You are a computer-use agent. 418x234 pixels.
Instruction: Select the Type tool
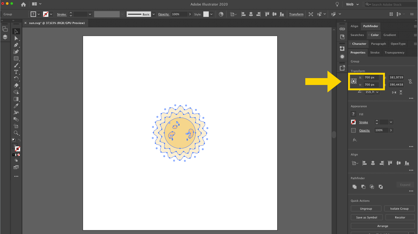click(16, 72)
